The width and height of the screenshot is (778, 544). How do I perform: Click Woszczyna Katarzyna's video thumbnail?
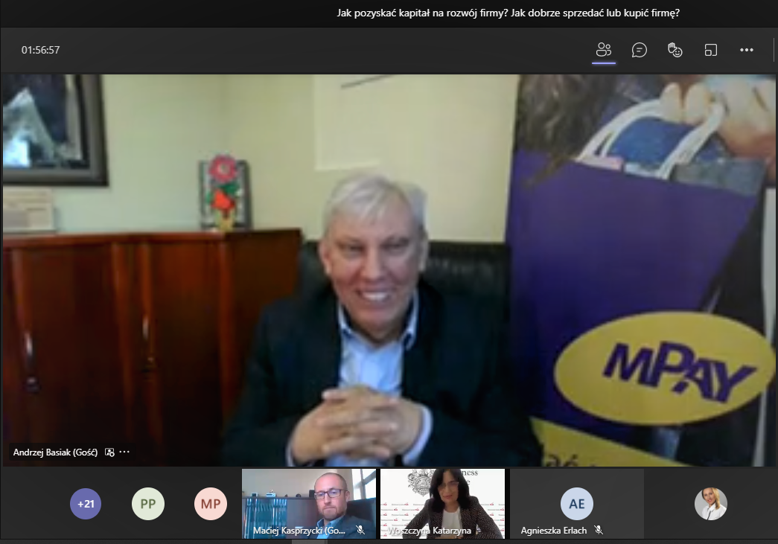(x=442, y=499)
